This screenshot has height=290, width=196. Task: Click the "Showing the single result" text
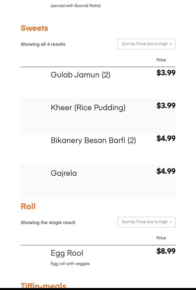(x=48, y=223)
